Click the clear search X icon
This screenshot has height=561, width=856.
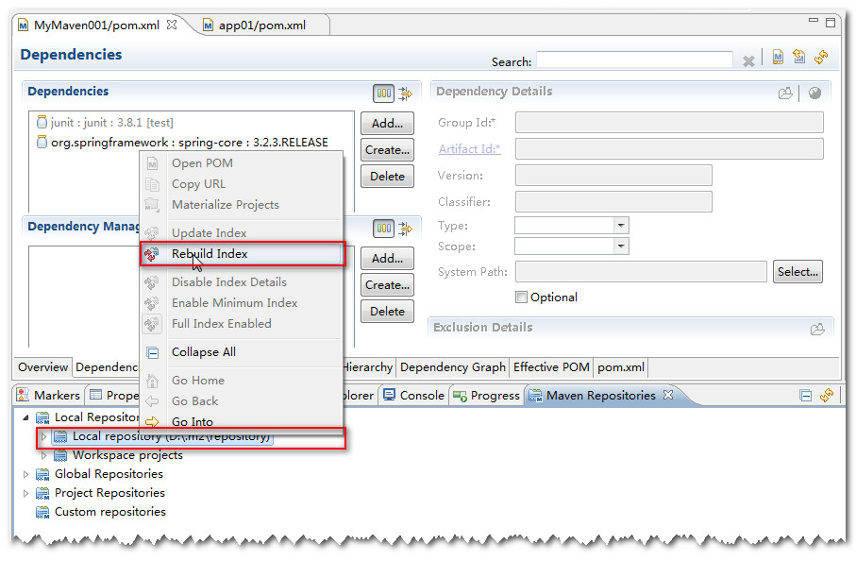click(x=748, y=60)
